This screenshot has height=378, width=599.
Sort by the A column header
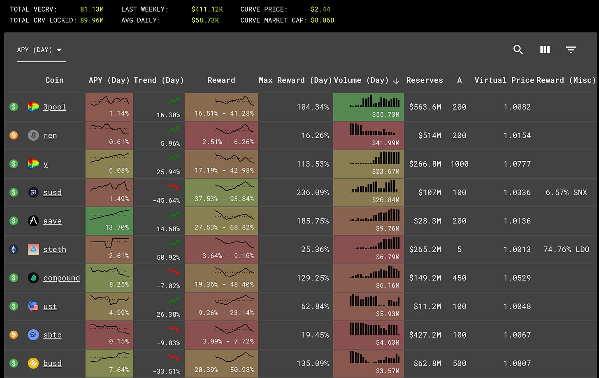coord(460,80)
